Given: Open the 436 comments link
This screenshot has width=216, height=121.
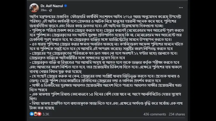Looking at the screenshot, I should [x=154, y=114].
